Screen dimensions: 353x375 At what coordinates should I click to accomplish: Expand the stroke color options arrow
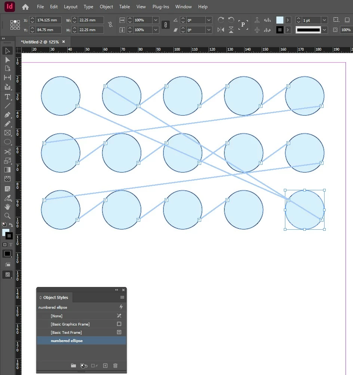[288, 30]
